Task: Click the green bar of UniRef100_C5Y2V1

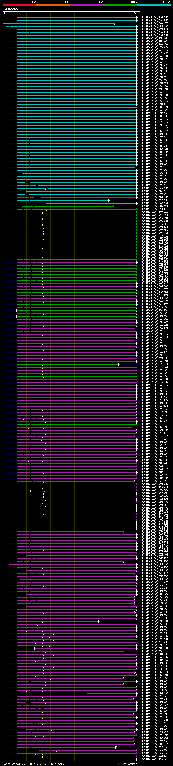Action: [x=68, y=206]
